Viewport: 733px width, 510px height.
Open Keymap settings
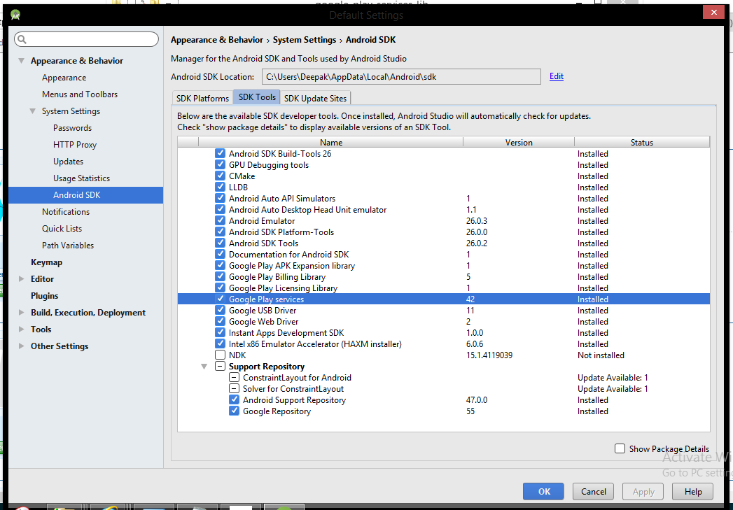pyautogui.click(x=46, y=262)
